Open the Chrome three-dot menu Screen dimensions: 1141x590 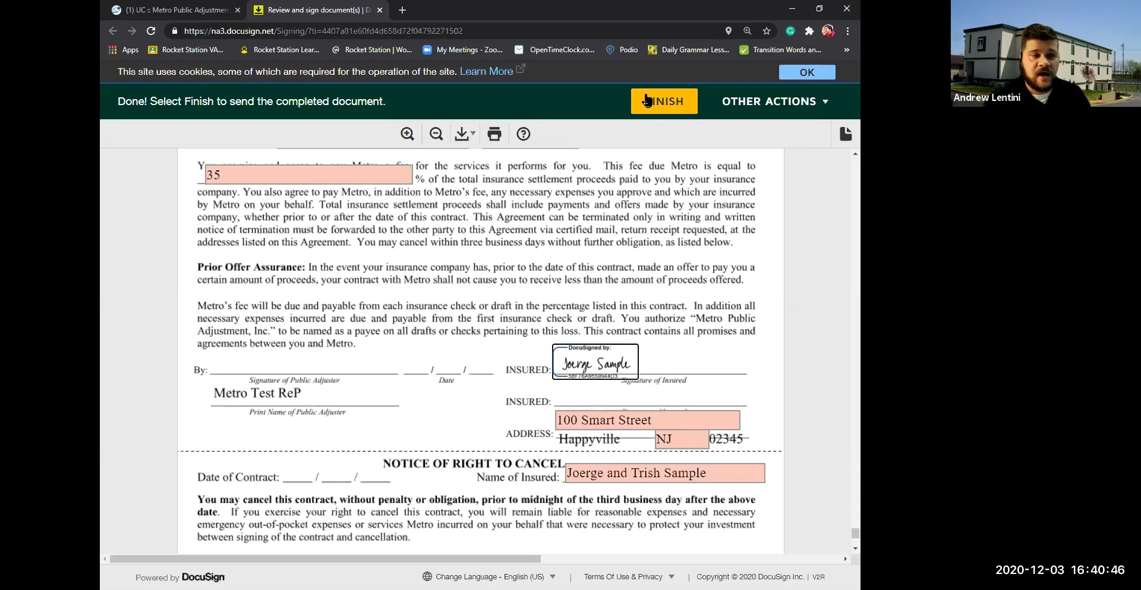(848, 31)
